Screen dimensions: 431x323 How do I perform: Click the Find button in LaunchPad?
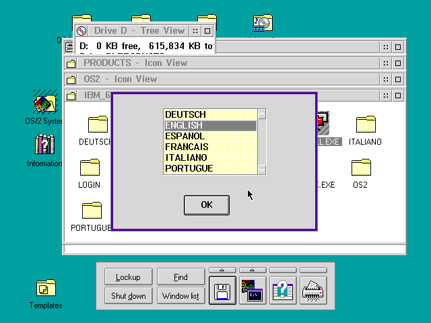[181, 277]
